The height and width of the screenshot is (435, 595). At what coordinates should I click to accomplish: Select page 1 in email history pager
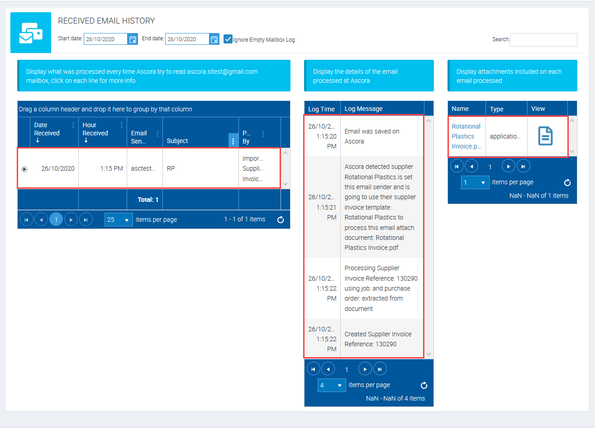[x=56, y=220]
